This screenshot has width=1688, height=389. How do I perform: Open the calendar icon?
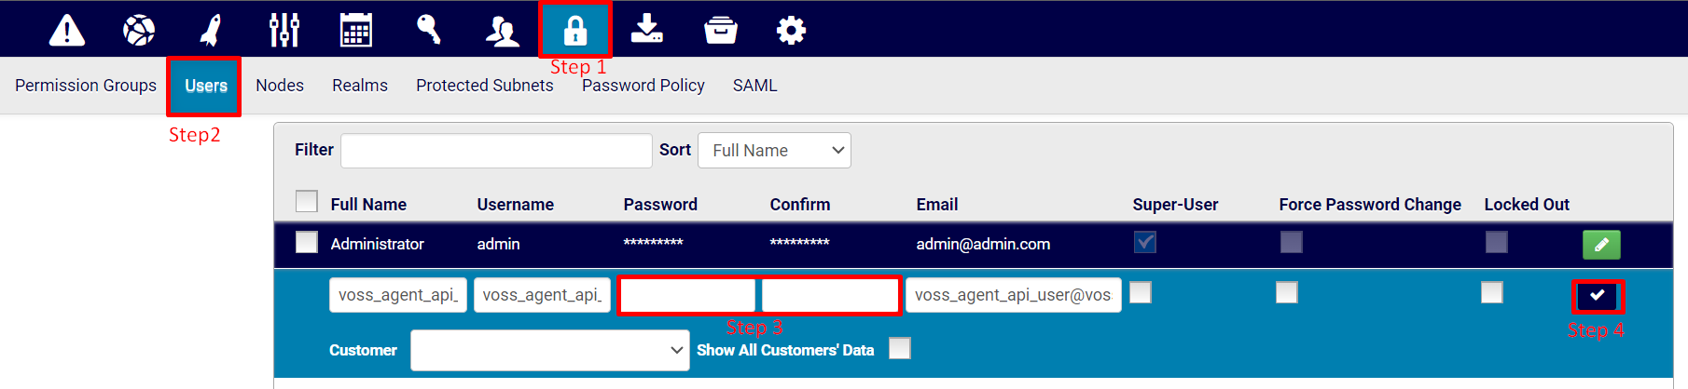pos(356,30)
